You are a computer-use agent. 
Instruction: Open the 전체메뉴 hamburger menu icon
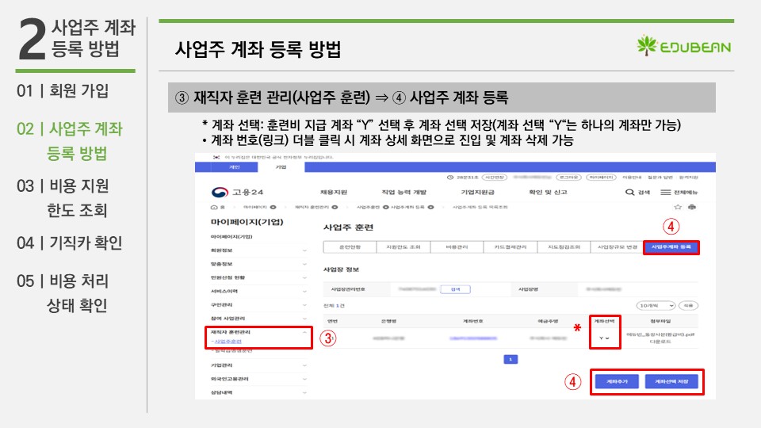[667, 193]
